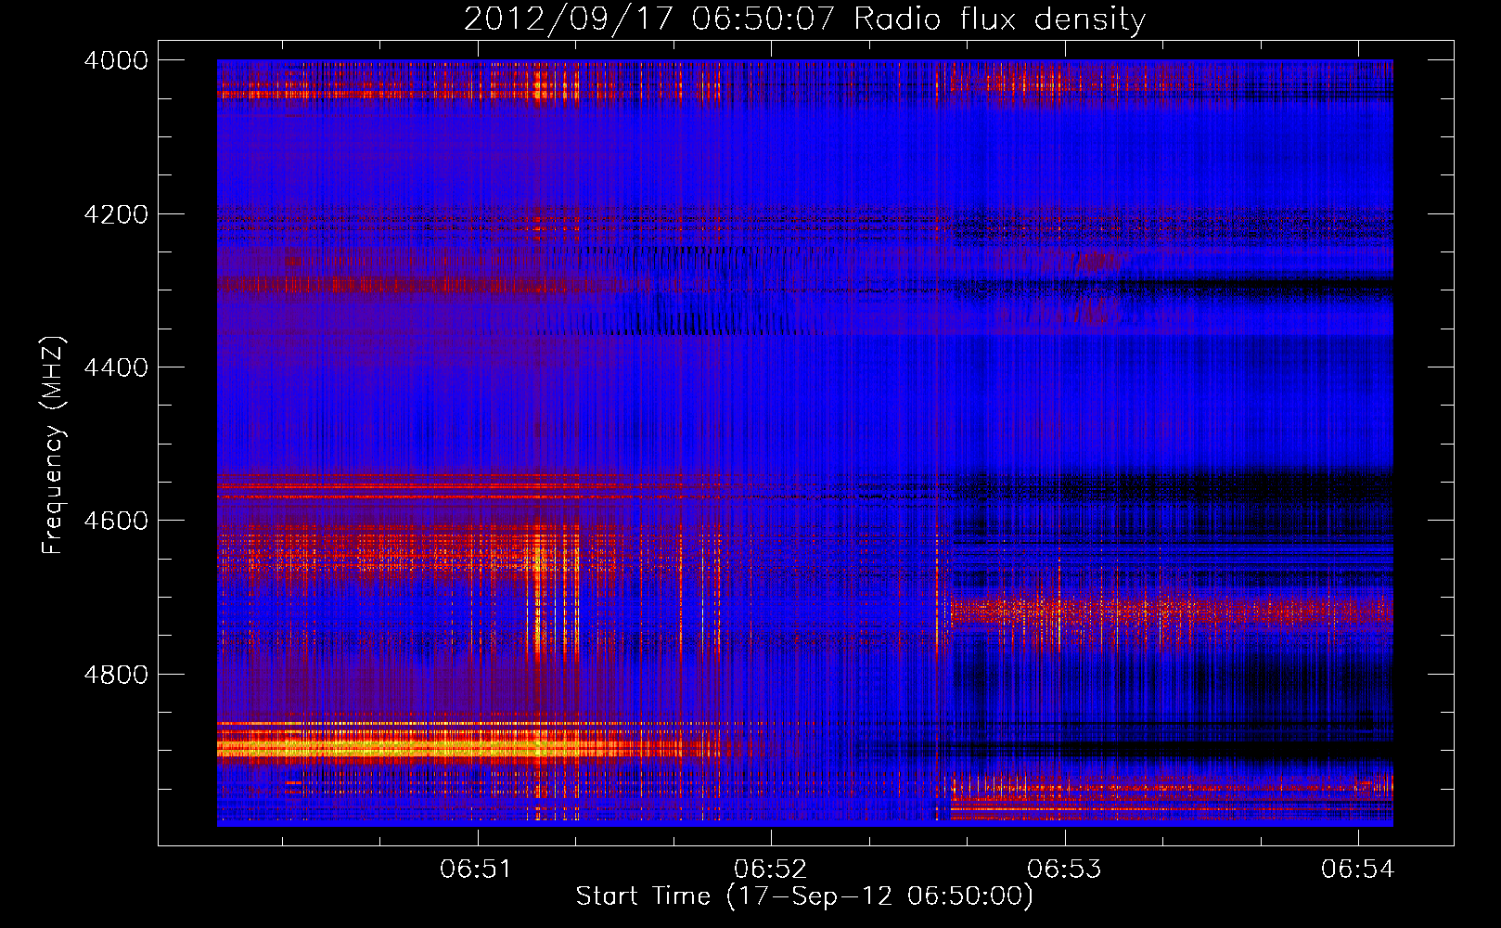Select the 4800 frequency tick label
This screenshot has width=1501, height=928.
click(x=116, y=675)
